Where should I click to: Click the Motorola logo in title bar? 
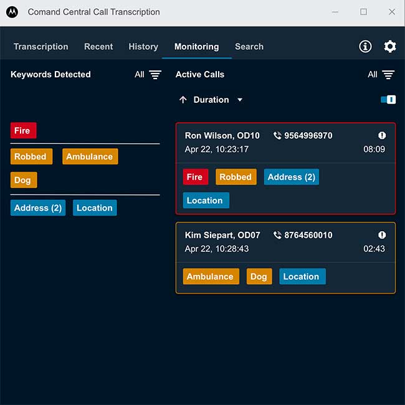(x=12, y=12)
